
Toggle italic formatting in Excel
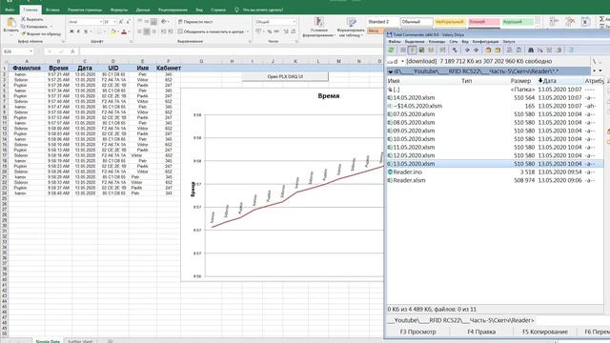pyautogui.click(x=78, y=31)
